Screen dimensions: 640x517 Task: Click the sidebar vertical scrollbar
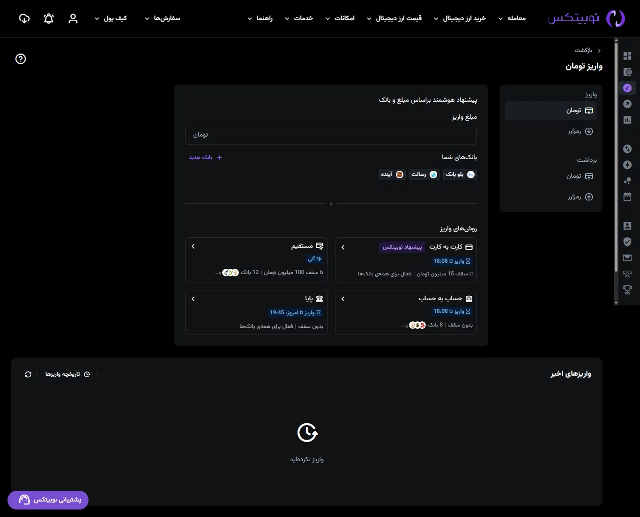pos(616,157)
